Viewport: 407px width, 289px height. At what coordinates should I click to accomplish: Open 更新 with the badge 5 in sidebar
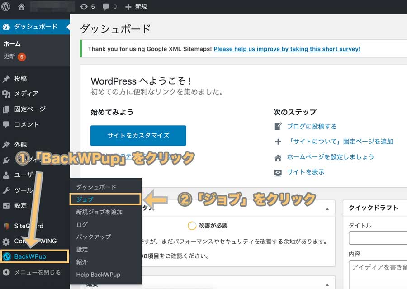14,57
